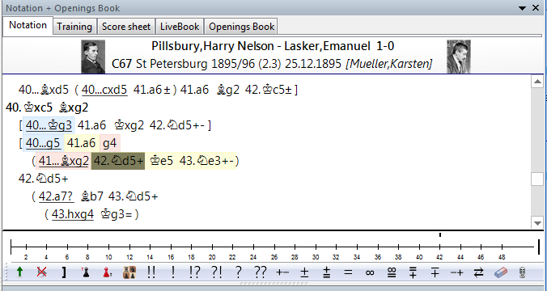The width and height of the screenshot is (547, 291).
Task: Go to move g4 in the pink cell
Action: tap(109, 143)
